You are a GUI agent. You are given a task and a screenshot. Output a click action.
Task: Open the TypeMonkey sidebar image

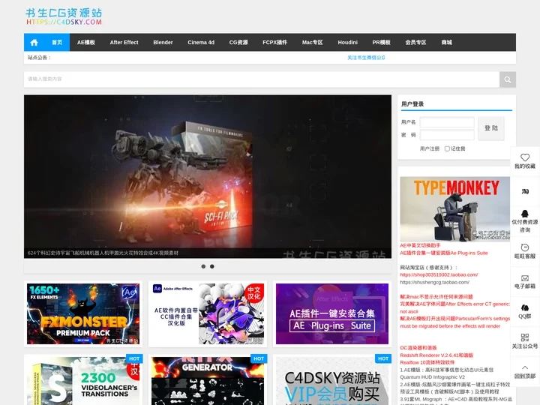coord(455,209)
